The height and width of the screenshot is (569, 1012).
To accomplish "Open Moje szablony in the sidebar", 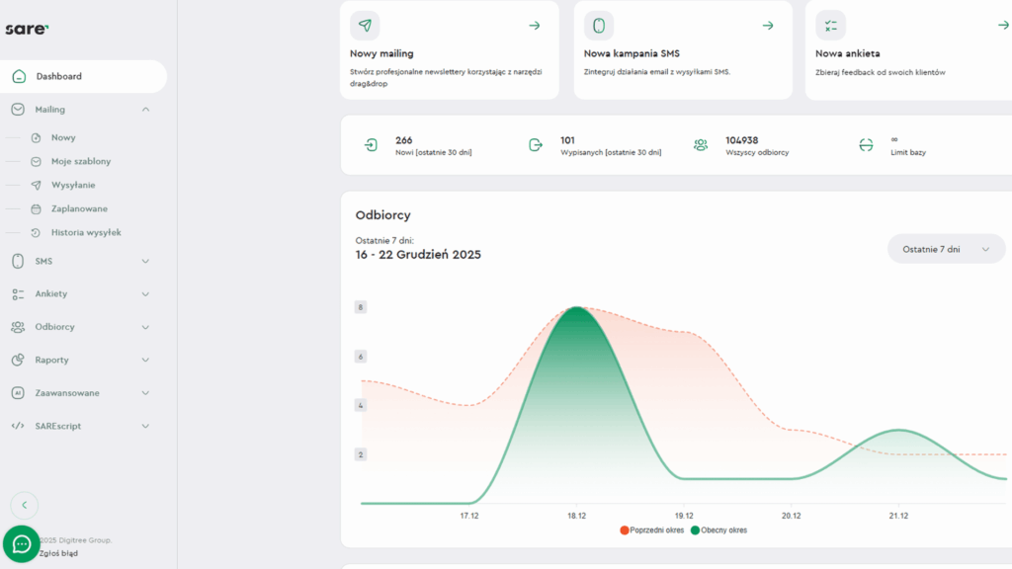I will (x=80, y=161).
